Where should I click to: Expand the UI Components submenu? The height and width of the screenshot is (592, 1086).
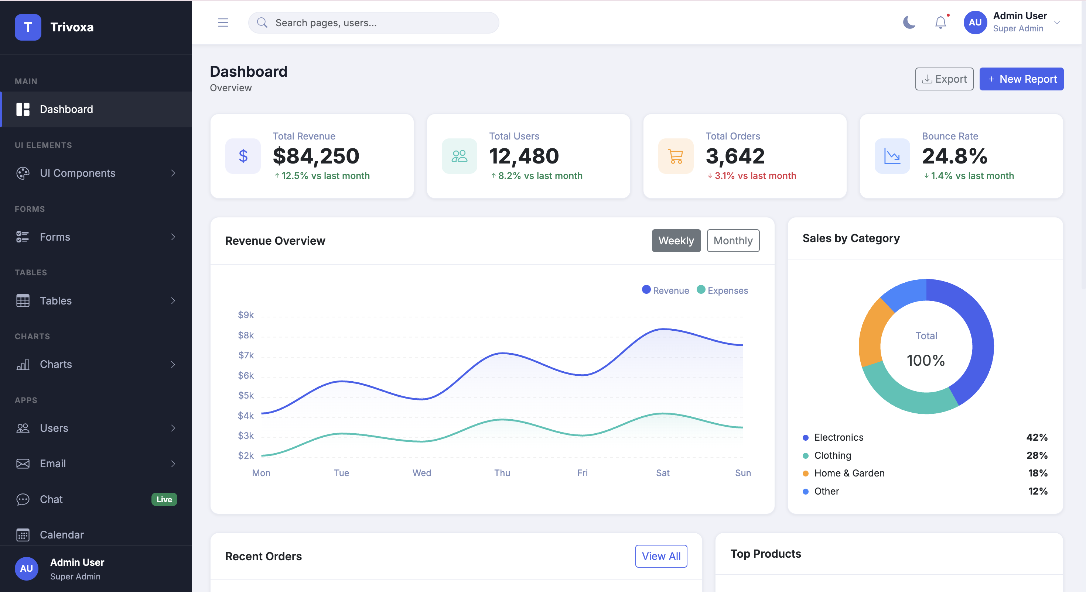tap(96, 173)
